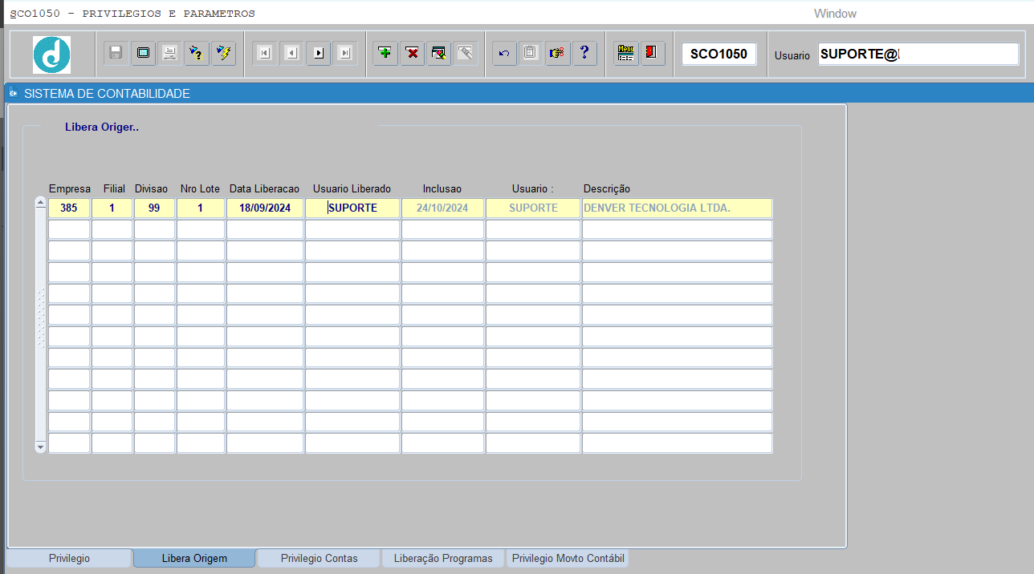The width and height of the screenshot is (1034, 574).
Task: Click the scrollbar up arrow of the grid
Action: pos(41,203)
